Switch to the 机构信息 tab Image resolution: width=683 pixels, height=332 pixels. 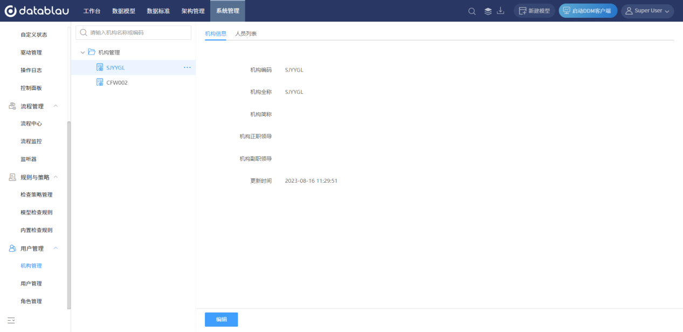click(x=216, y=33)
